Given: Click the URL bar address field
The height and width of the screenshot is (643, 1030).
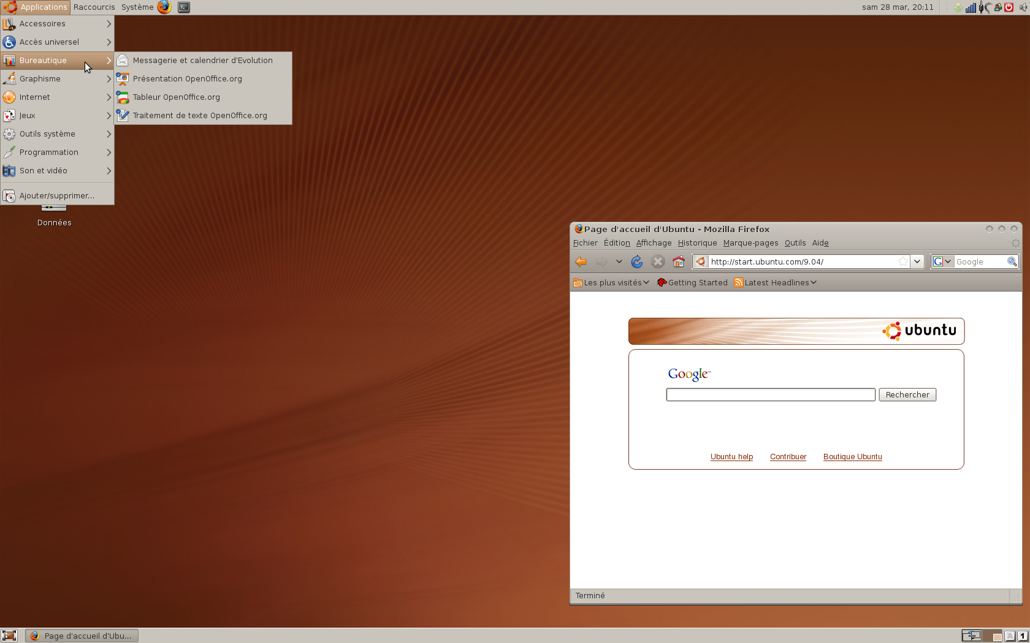Looking at the screenshot, I should pyautogui.click(x=802, y=261).
